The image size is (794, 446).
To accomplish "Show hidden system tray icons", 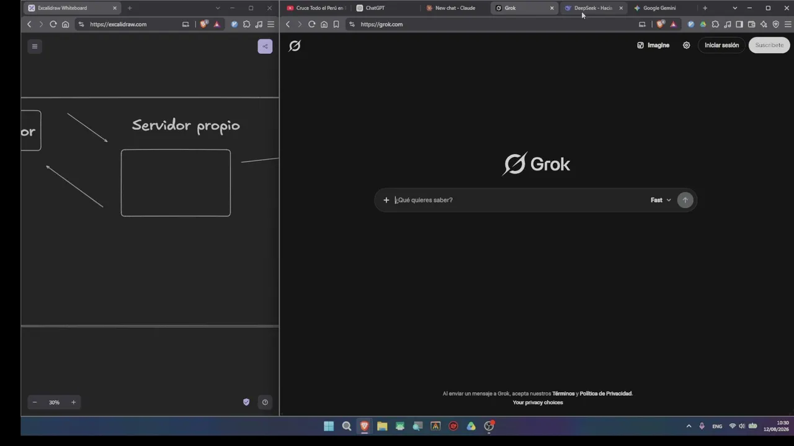I will point(689,426).
